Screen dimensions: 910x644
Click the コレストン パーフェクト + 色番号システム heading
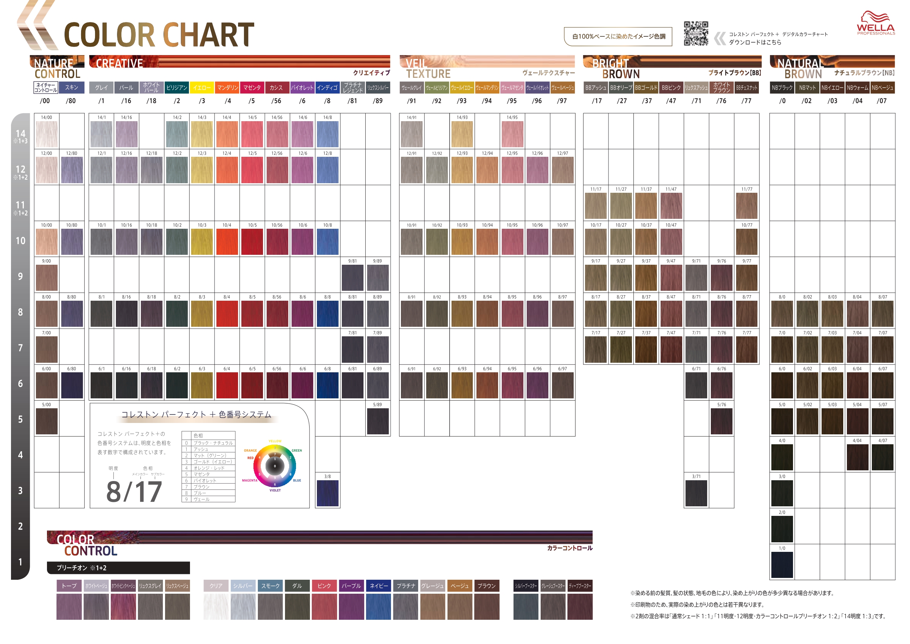[x=196, y=415]
